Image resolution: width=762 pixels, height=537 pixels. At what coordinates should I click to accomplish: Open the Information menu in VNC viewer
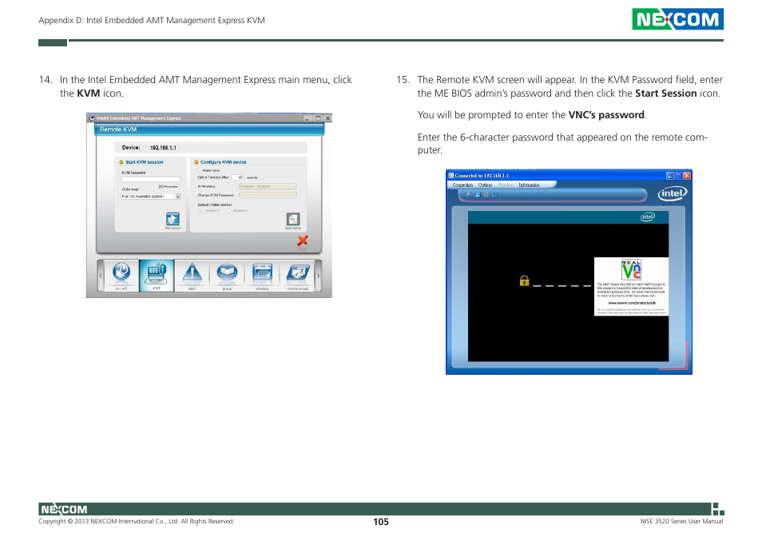pos(529,185)
